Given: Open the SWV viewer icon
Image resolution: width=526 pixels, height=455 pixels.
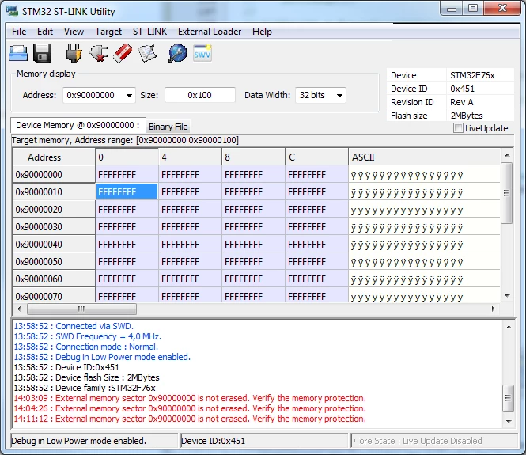Looking at the screenshot, I should tap(202, 53).
